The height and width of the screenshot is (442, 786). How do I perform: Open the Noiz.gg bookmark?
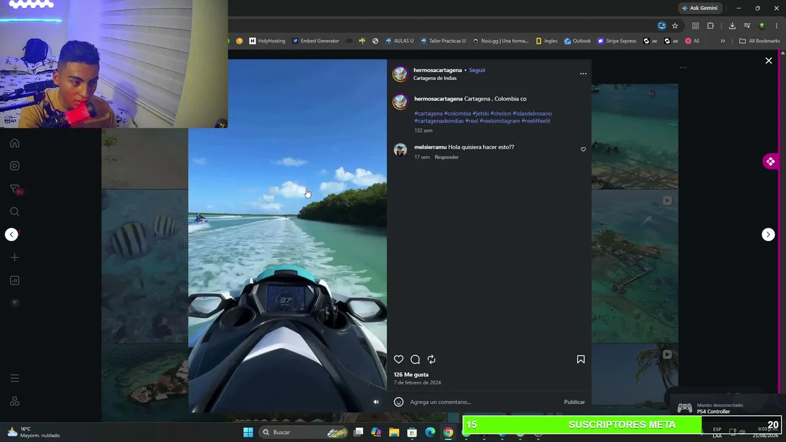coord(500,41)
